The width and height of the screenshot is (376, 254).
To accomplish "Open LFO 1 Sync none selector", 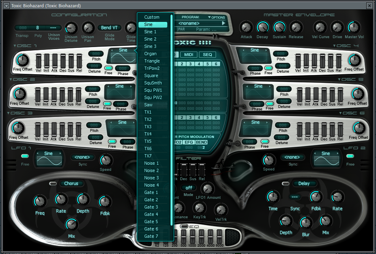I will tap(82, 157).
